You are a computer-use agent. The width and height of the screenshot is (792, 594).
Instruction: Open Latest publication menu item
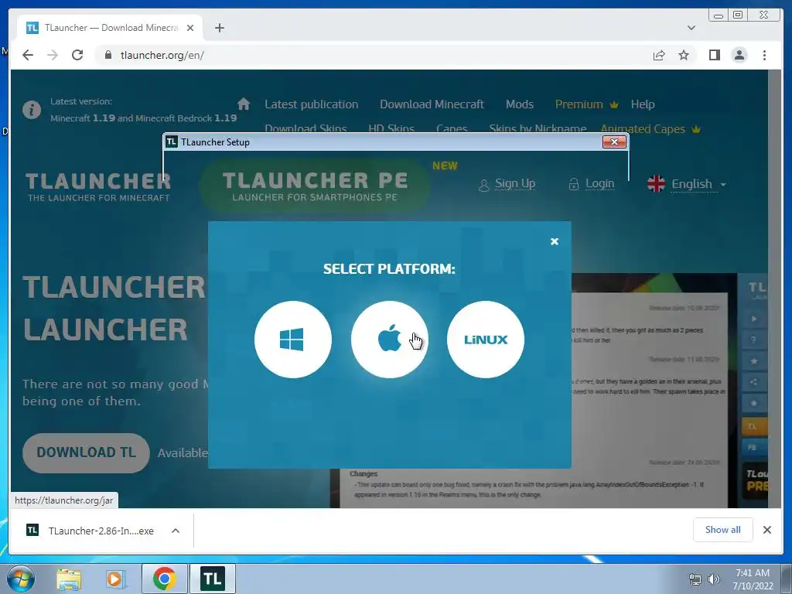pos(311,104)
